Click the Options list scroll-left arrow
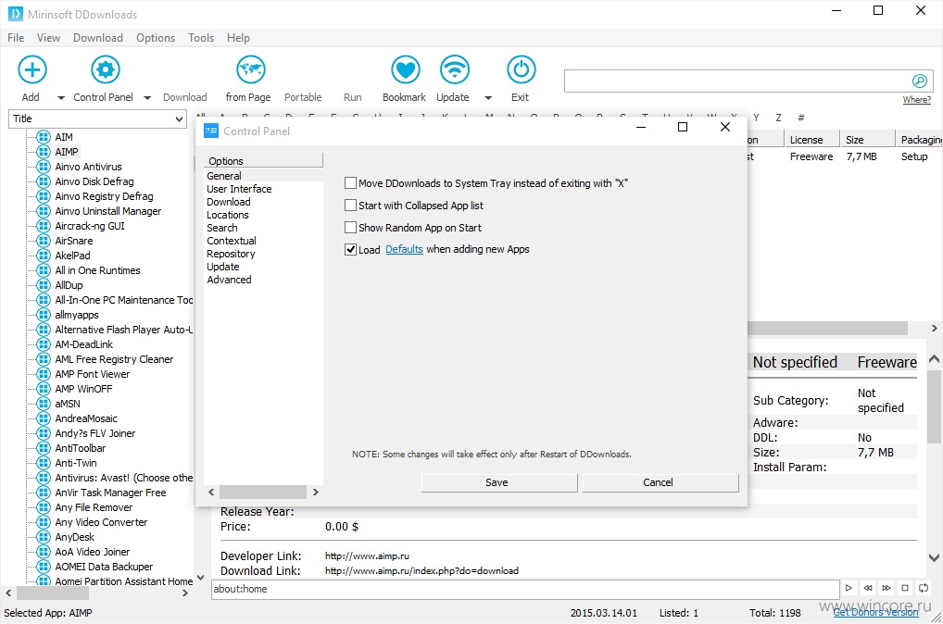 click(211, 493)
